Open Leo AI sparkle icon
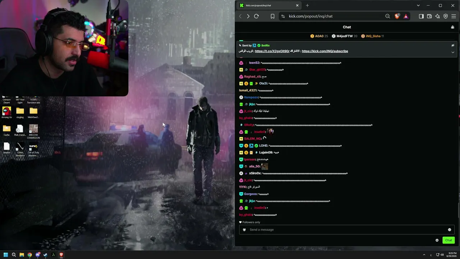Viewport: 460px width, 259px height. [x=437, y=16]
